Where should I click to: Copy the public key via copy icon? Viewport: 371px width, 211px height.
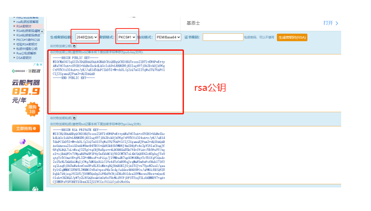click(x=74, y=46)
